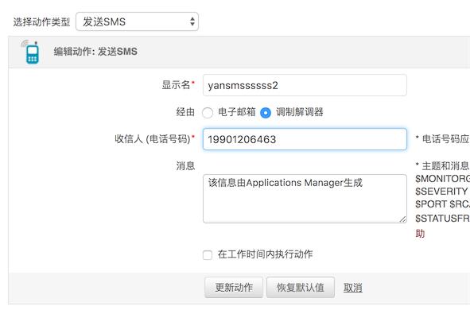This screenshot has width=470, height=314.
Task: Click the red 助 help link
Action: coord(420,234)
